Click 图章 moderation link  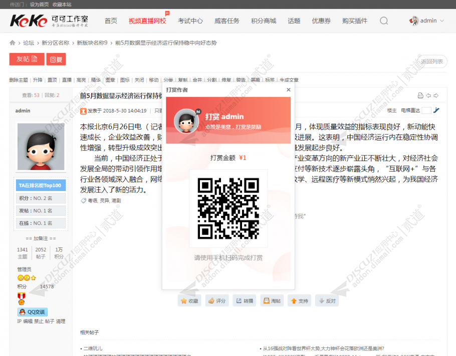coord(110,80)
